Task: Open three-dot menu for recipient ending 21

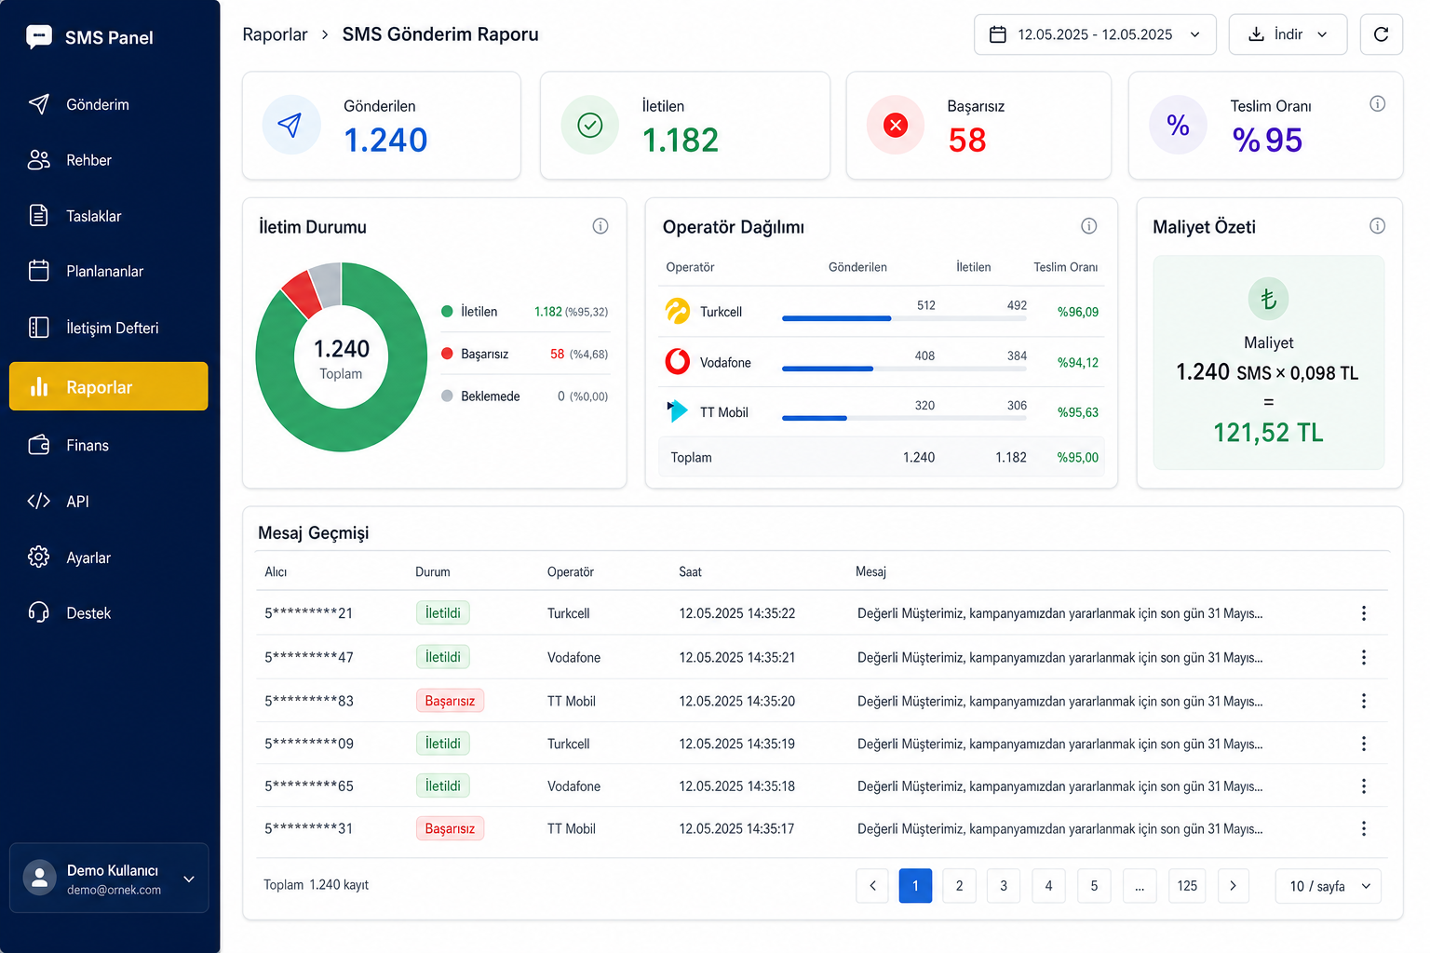Action: (x=1363, y=613)
